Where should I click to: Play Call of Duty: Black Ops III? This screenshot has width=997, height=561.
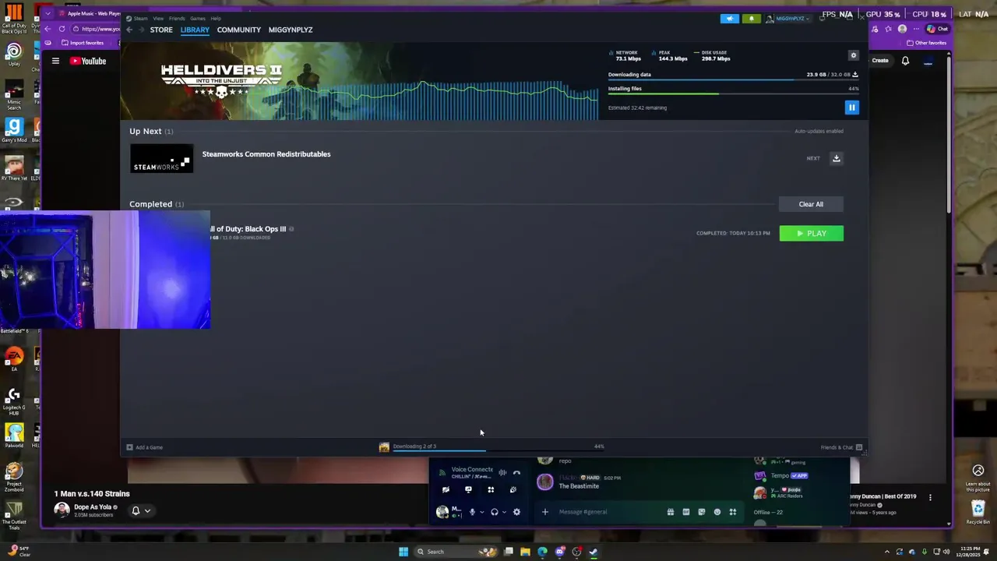pos(811,233)
